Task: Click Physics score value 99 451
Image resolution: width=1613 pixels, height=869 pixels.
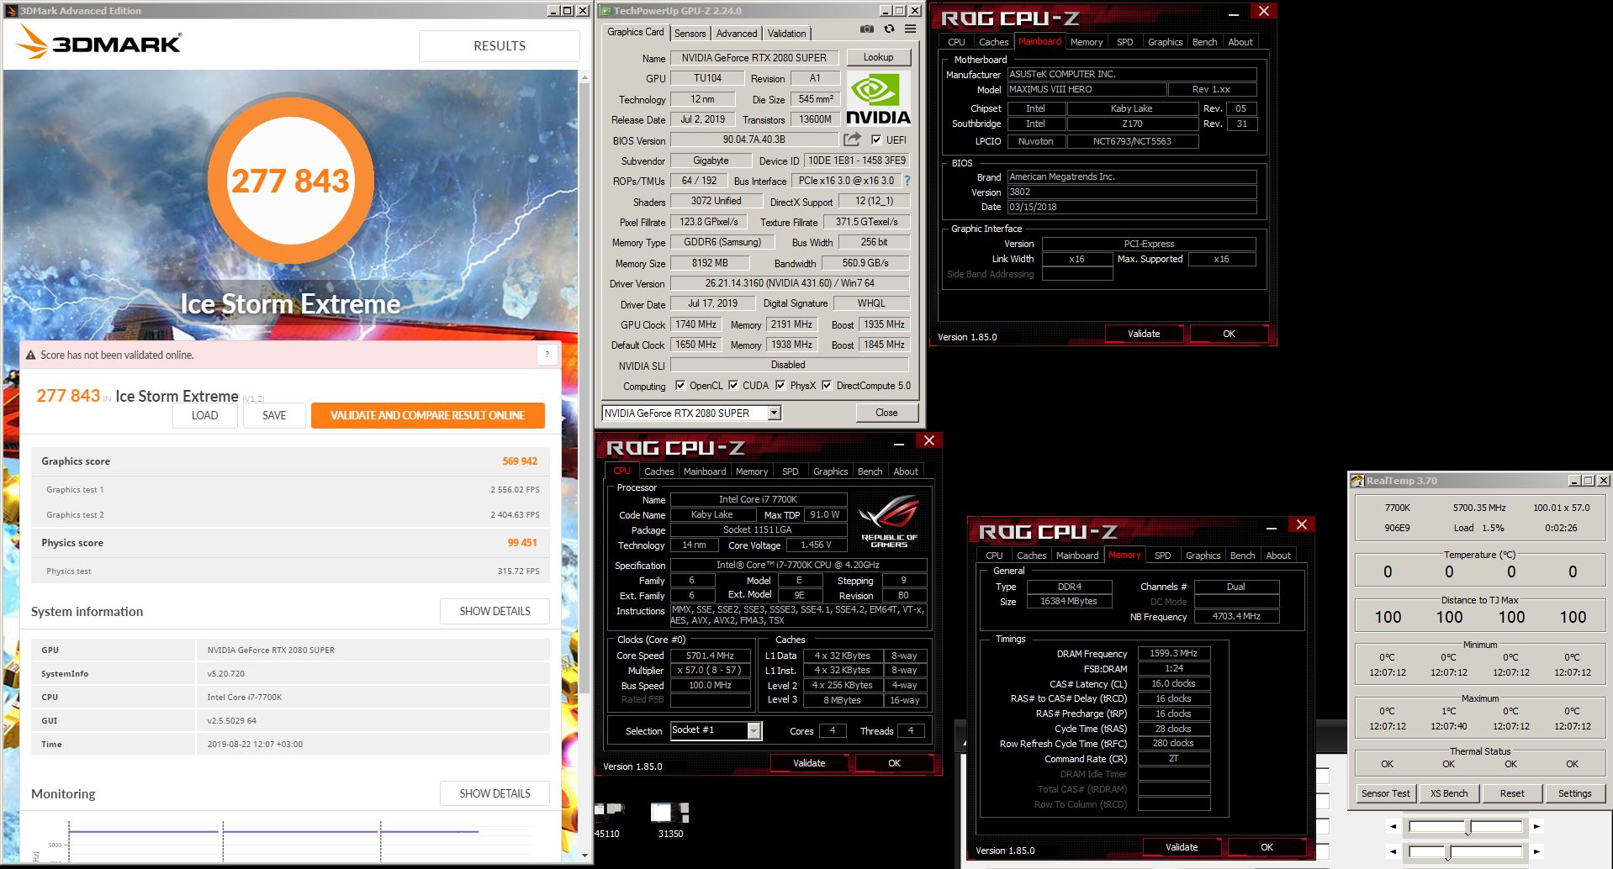Action: [522, 543]
